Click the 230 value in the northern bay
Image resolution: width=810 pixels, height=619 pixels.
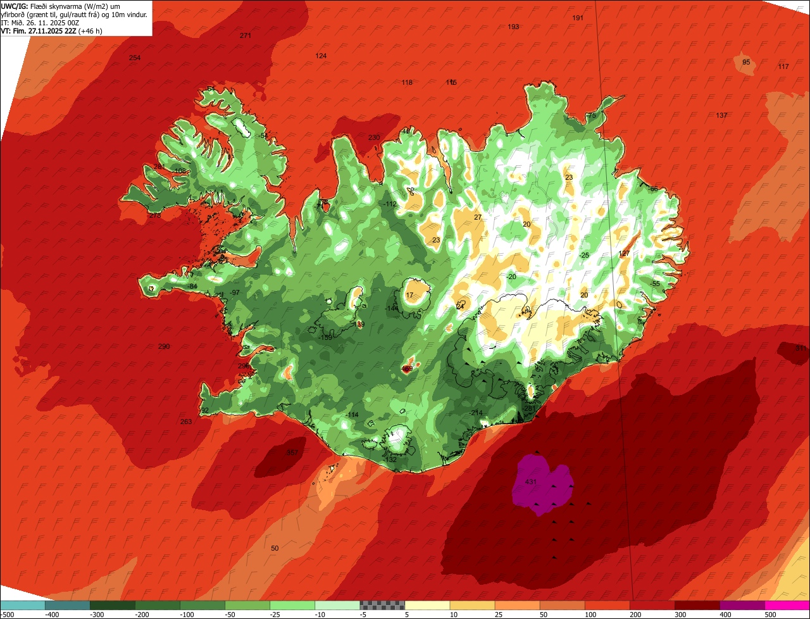coord(374,137)
